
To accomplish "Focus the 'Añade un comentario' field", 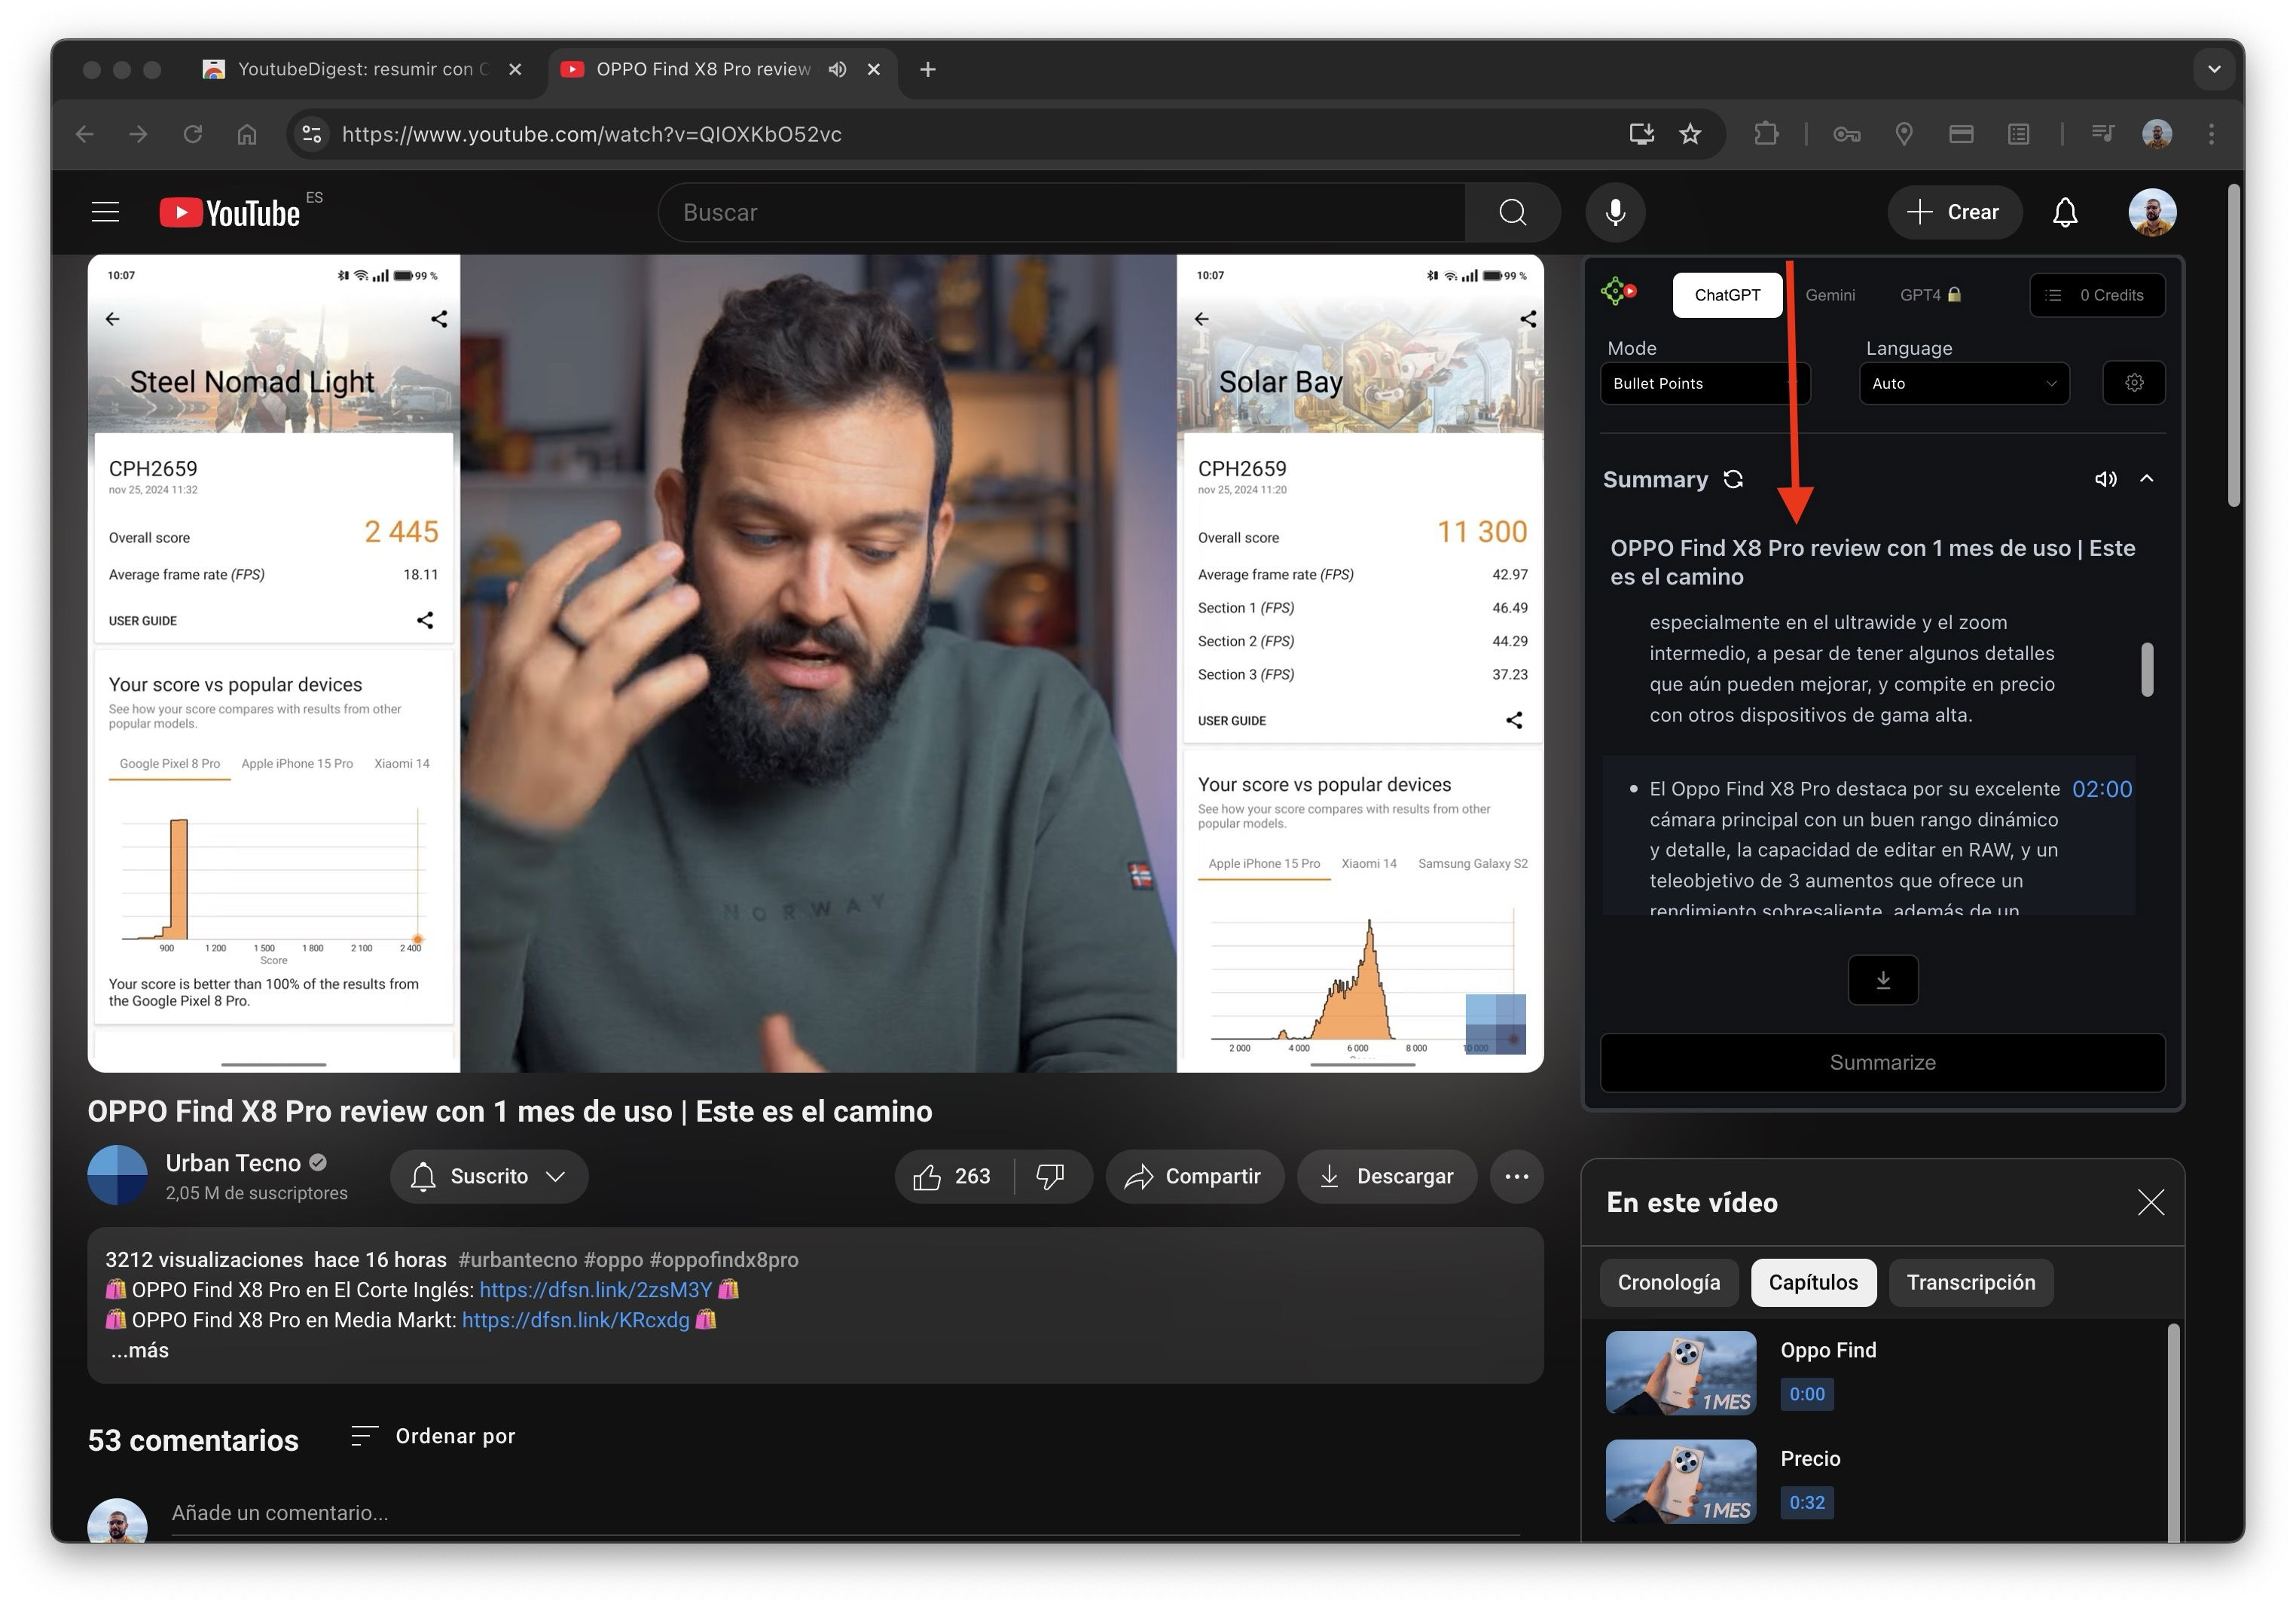I will [844, 1513].
